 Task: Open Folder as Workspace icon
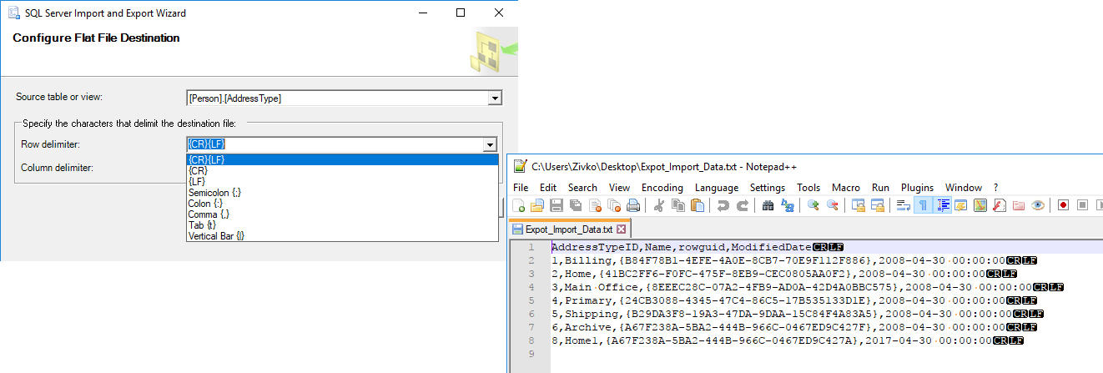tap(1019, 205)
